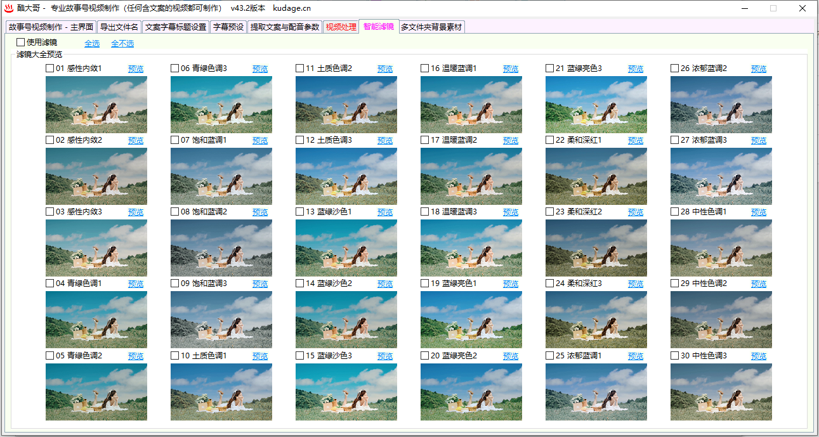
Task: Click the 23 柔和深红2 preview thumbnail
Action: coord(596,248)
